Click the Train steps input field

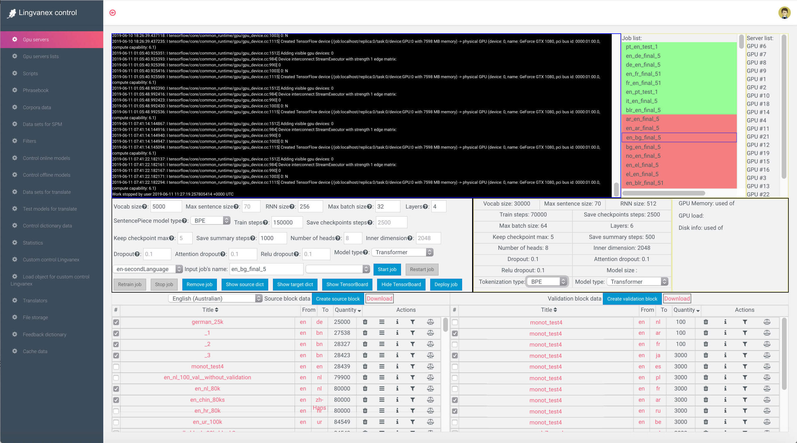click(287, 222)
